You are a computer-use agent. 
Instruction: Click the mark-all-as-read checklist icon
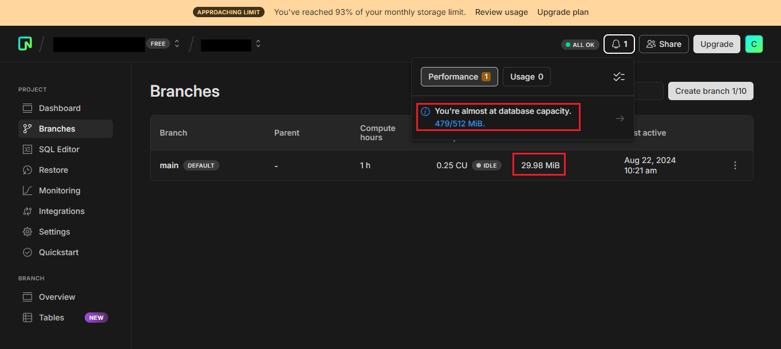619,77
